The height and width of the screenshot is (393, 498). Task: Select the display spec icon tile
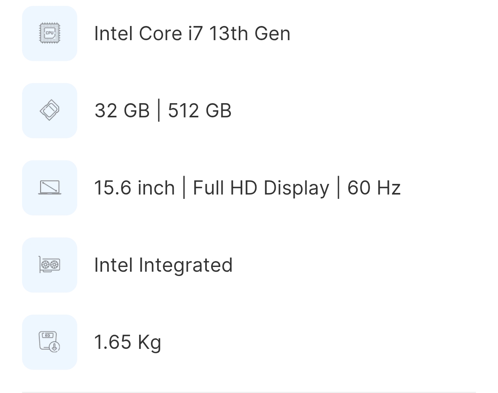[49, 188]
